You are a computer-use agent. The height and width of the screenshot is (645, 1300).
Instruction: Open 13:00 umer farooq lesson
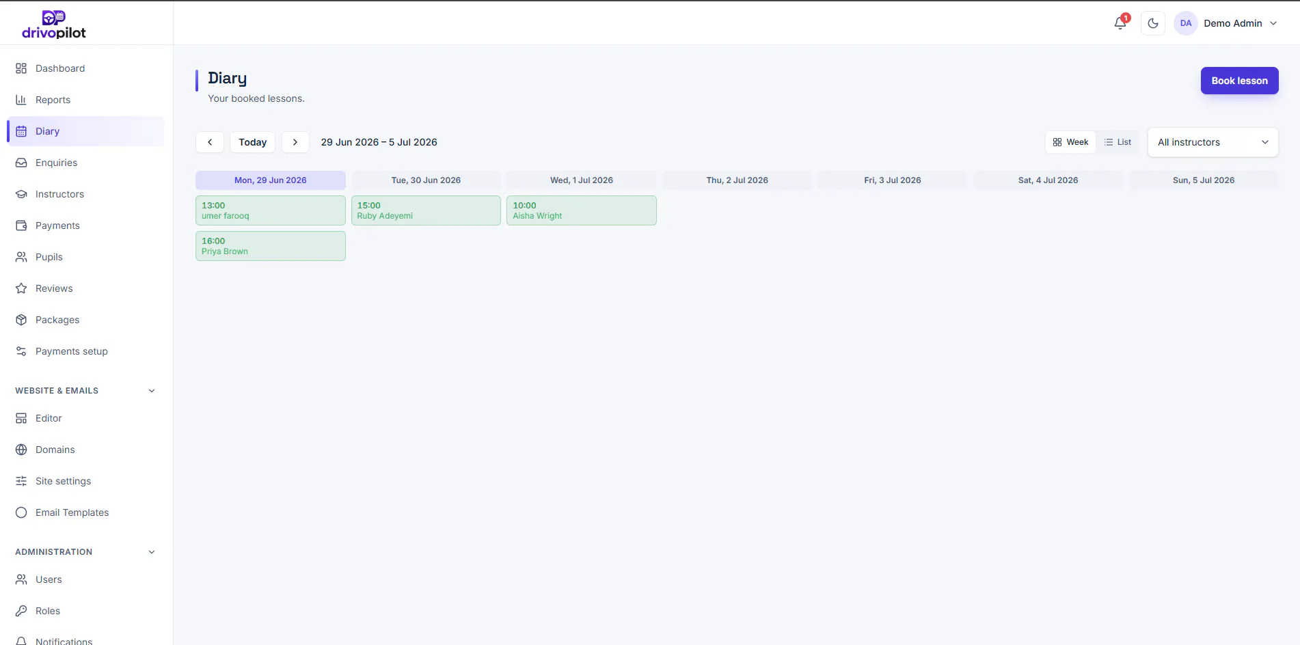pyautogui.click(x=271, y=210)
